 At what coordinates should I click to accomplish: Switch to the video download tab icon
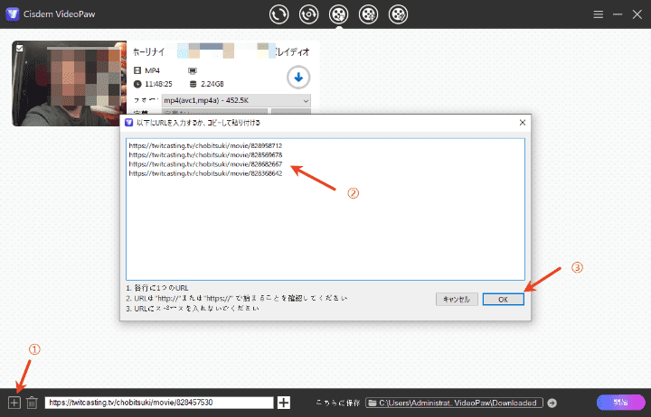point(338,14)
